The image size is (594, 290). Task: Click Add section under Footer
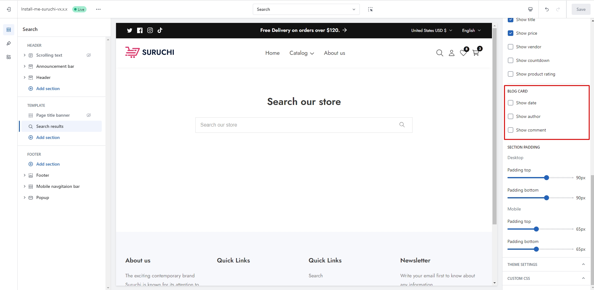click(x=48, y=164)
